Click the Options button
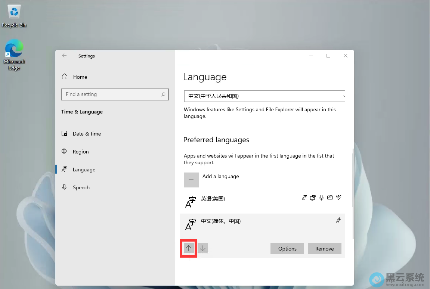The width and height of the screenshot is (430, 289). coord(287,249)
